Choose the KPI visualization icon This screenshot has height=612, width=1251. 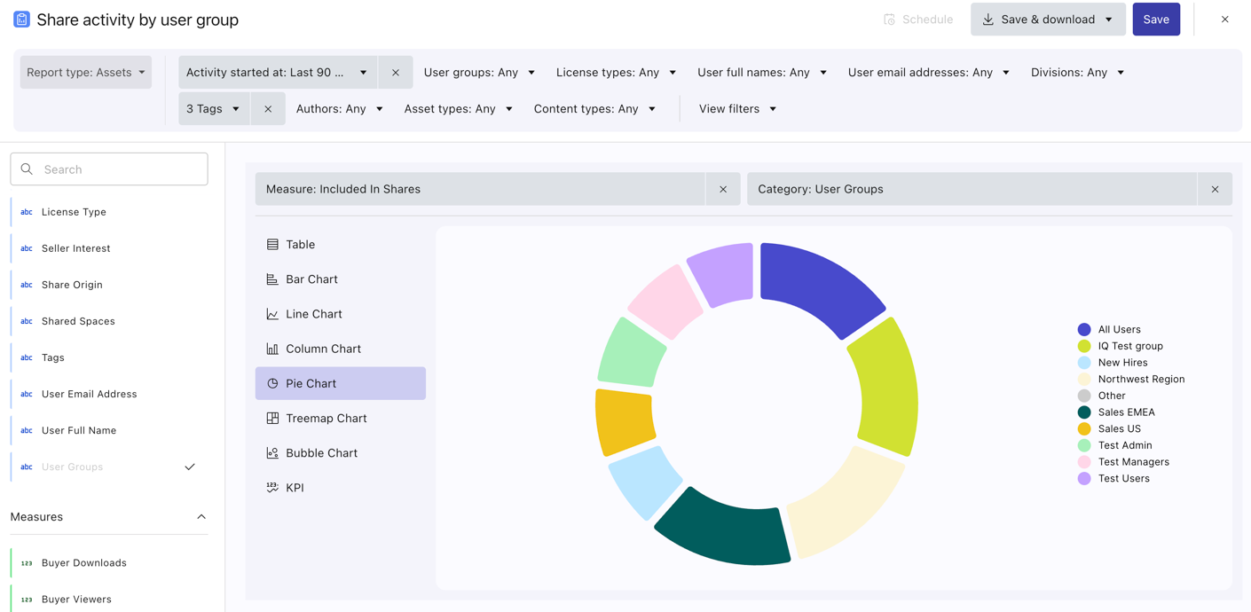coord(272,488)
